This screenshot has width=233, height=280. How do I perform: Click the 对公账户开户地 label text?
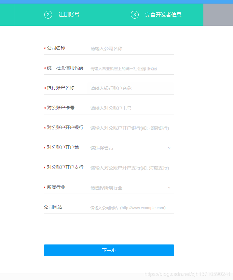point(63,148)
